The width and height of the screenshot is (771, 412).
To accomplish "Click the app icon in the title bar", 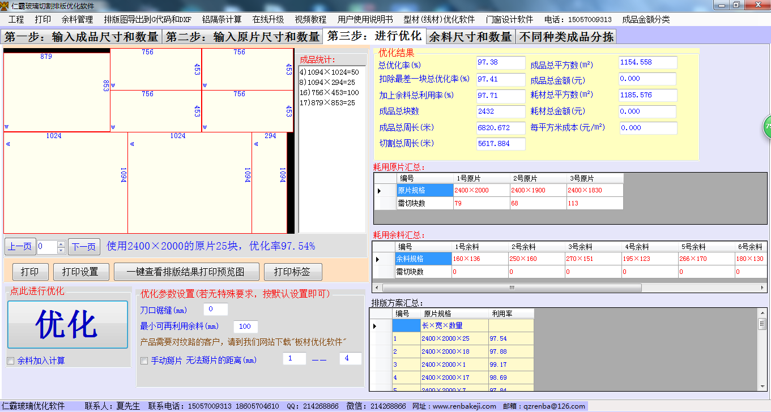I will 5,5.
